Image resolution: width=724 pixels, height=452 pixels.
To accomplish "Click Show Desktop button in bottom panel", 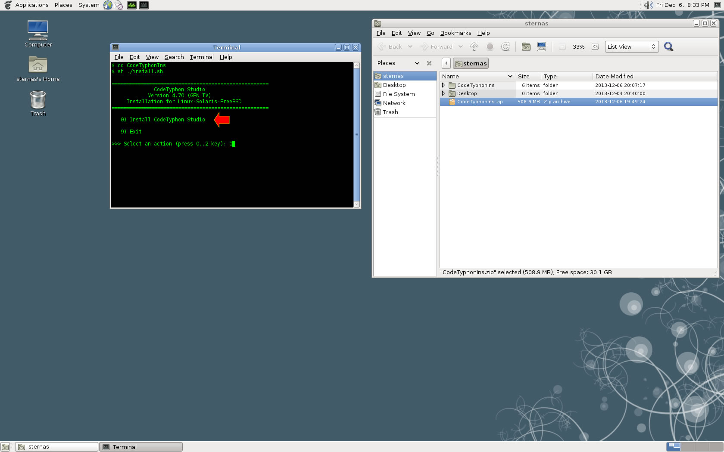I will [5, 447].
